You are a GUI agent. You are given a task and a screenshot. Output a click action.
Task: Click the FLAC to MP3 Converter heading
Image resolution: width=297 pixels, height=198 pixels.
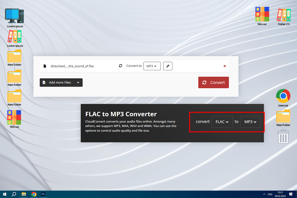tap(121, 114)
